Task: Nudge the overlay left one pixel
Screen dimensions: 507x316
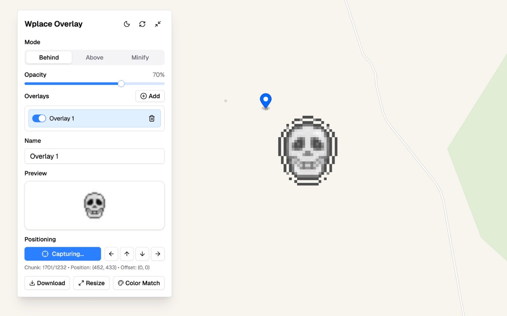Action: (111, 254)
